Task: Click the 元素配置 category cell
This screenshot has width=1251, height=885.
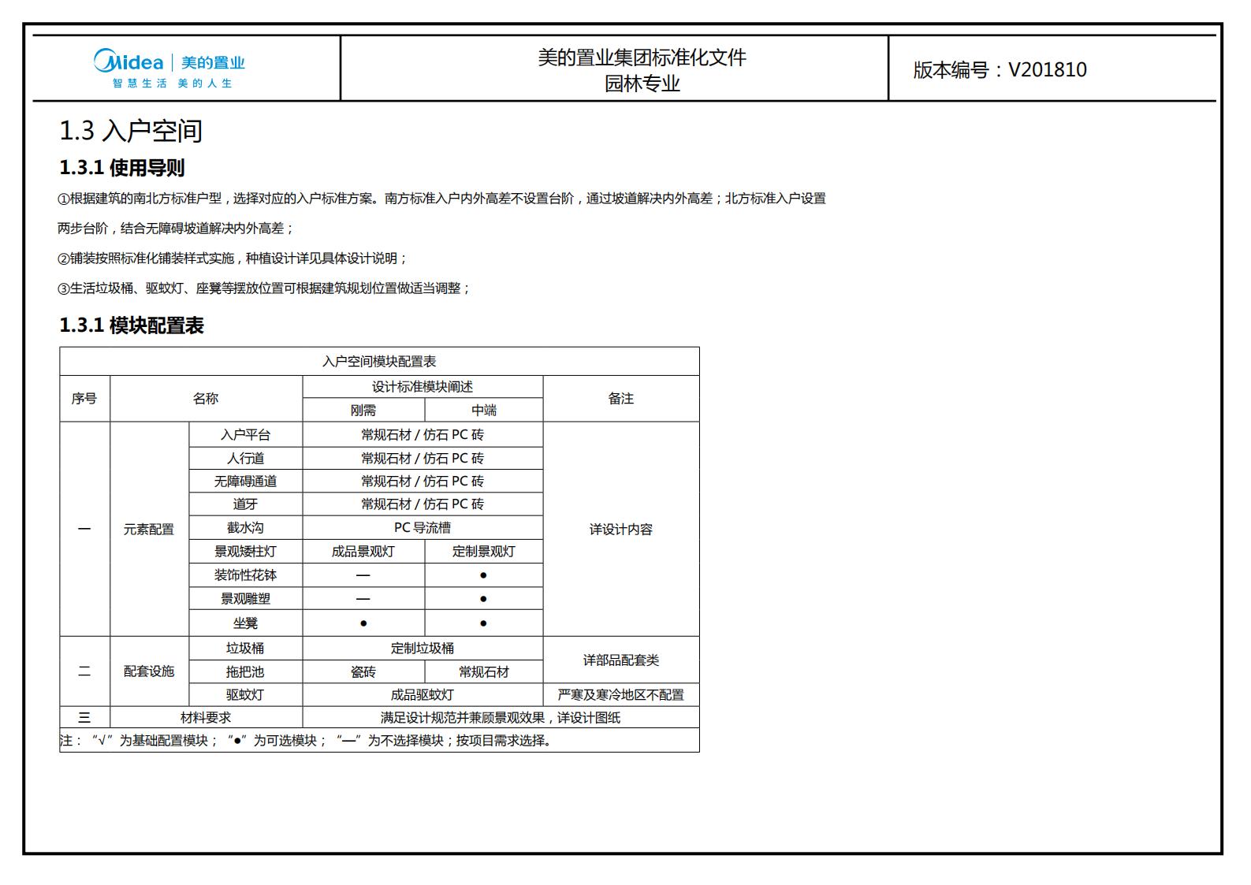Action: click(149, 530)
